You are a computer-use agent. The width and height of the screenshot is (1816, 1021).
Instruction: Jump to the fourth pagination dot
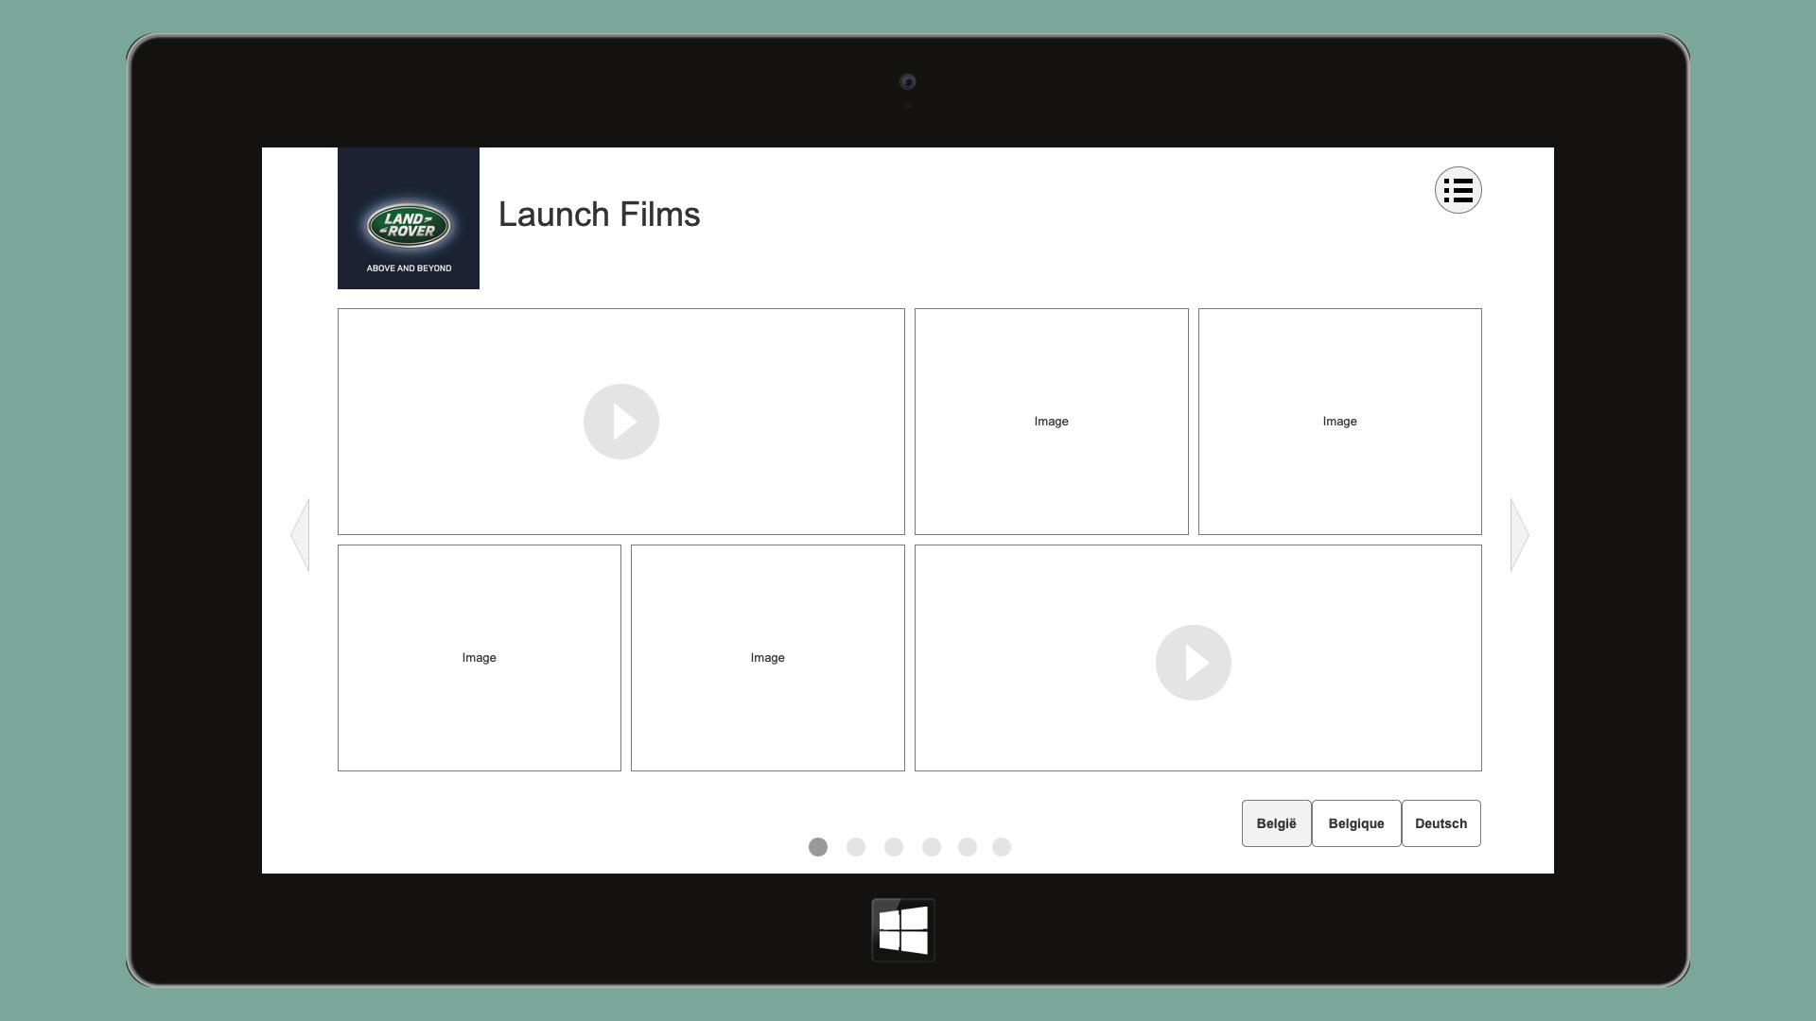932,847
